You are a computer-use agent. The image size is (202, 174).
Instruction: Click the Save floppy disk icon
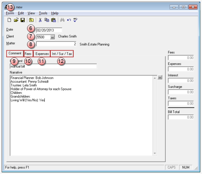pos(22,20)
